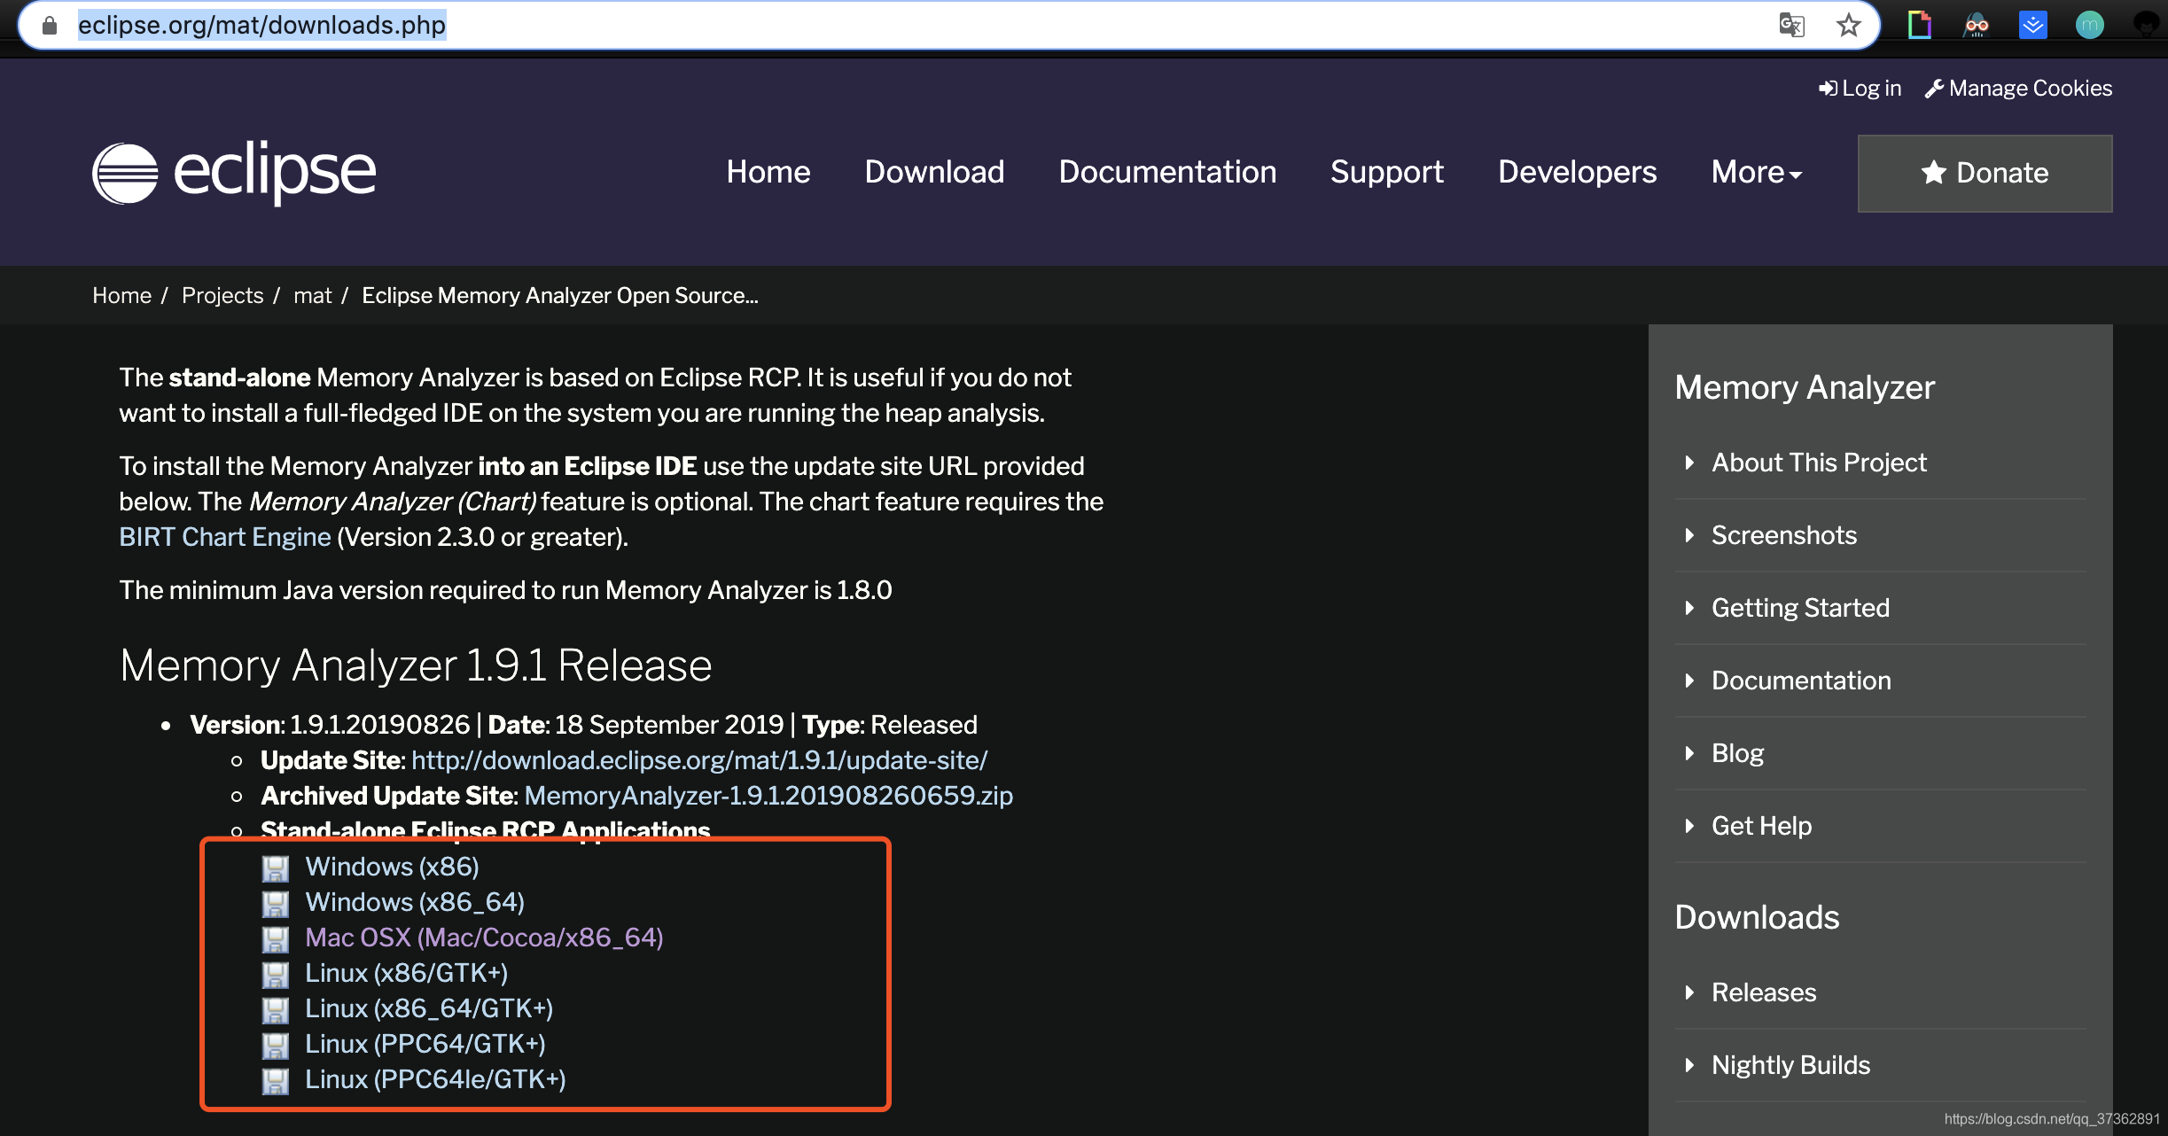Download Mac OSX (Mac/Cocoa/x86_64) build
Image resolution: width=2168 pixels, height=1136 pixels.
pyautogui.click(x=484, y=938)
